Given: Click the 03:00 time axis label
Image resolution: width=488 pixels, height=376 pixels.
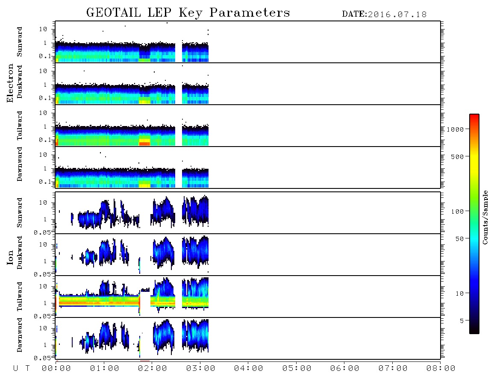Looking at the screenshot, I should pos(201,369).
